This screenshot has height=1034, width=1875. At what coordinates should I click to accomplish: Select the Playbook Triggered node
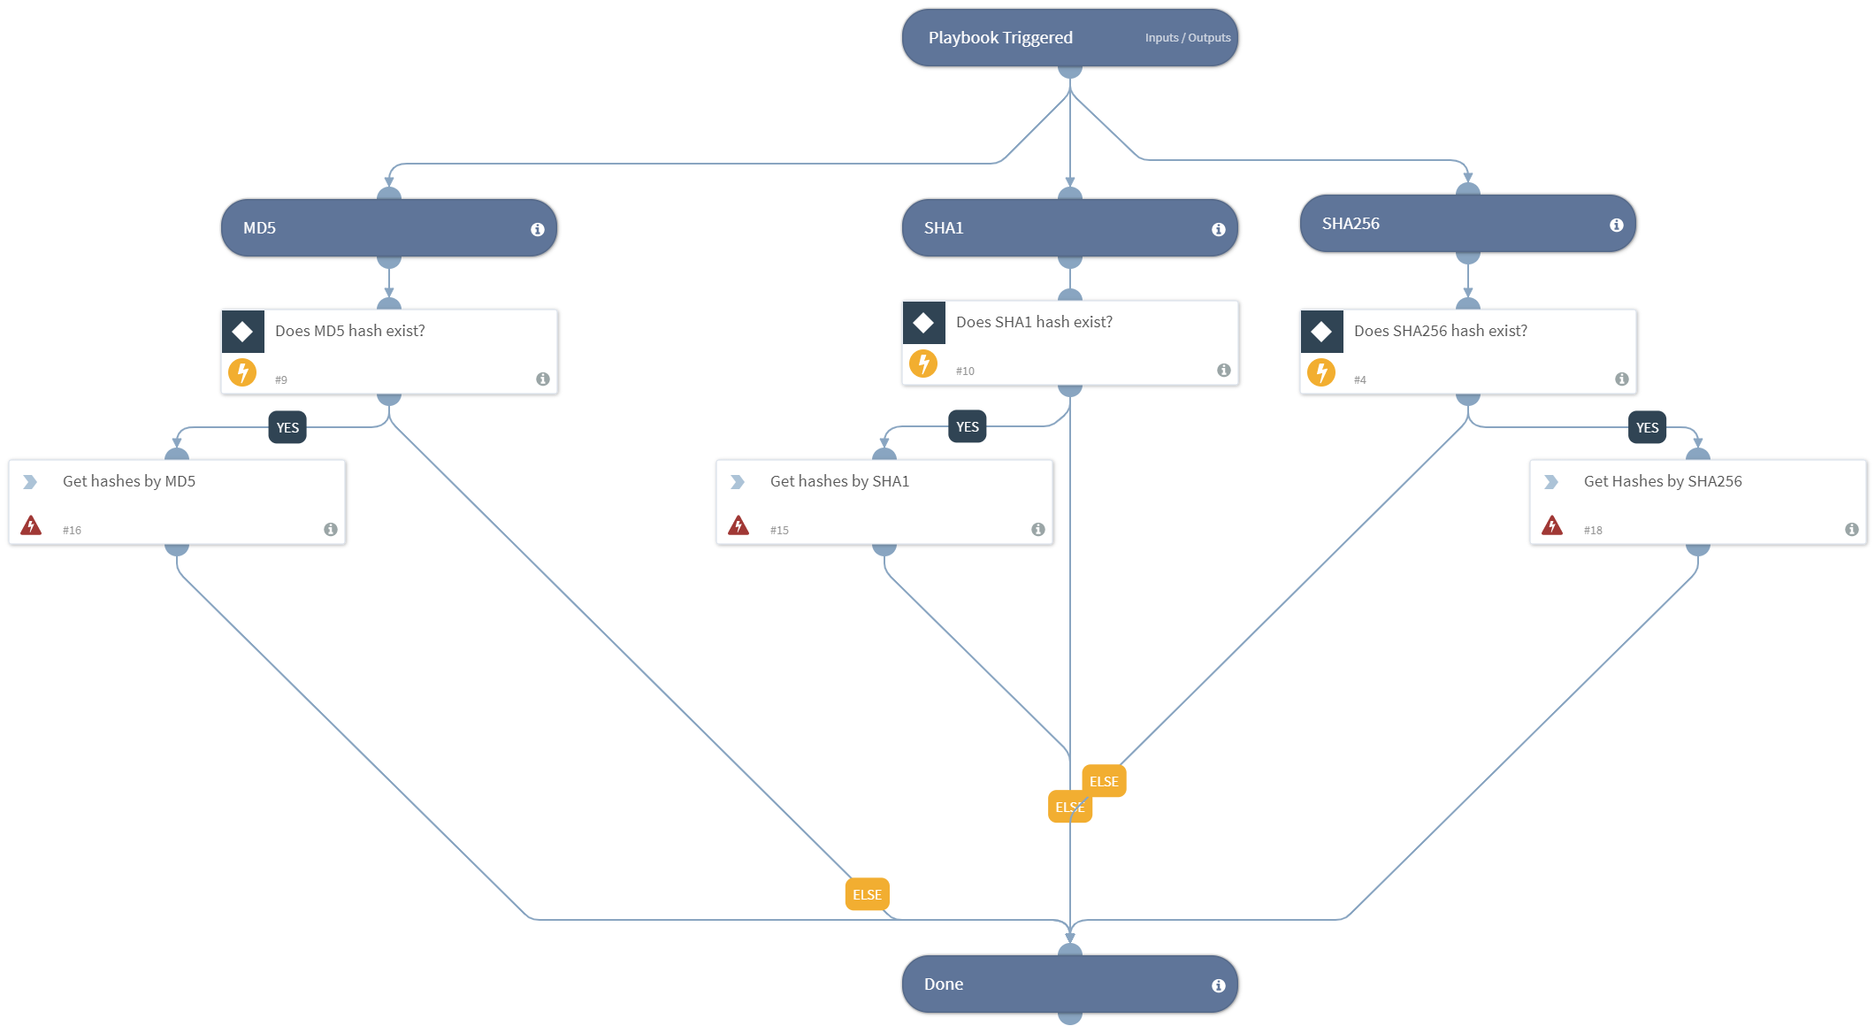999,38
